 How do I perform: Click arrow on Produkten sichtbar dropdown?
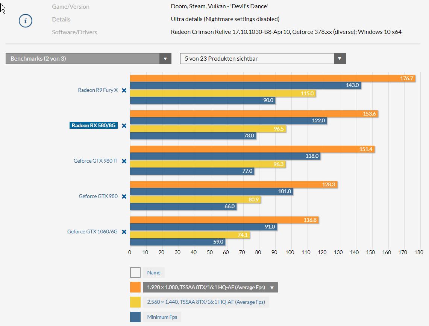point(340,59)
